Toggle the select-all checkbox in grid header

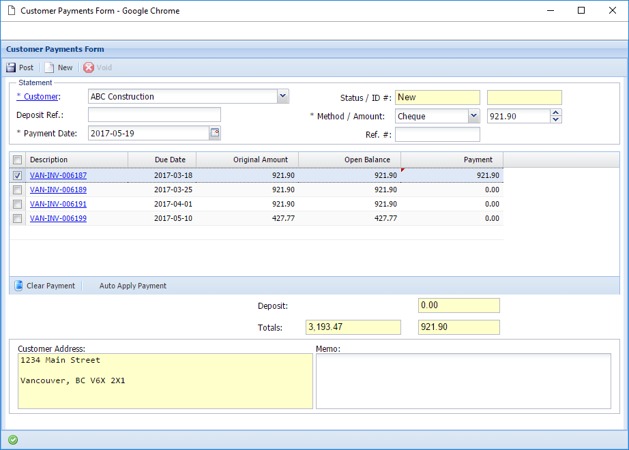pyautogui.click(x=18, y=159)
